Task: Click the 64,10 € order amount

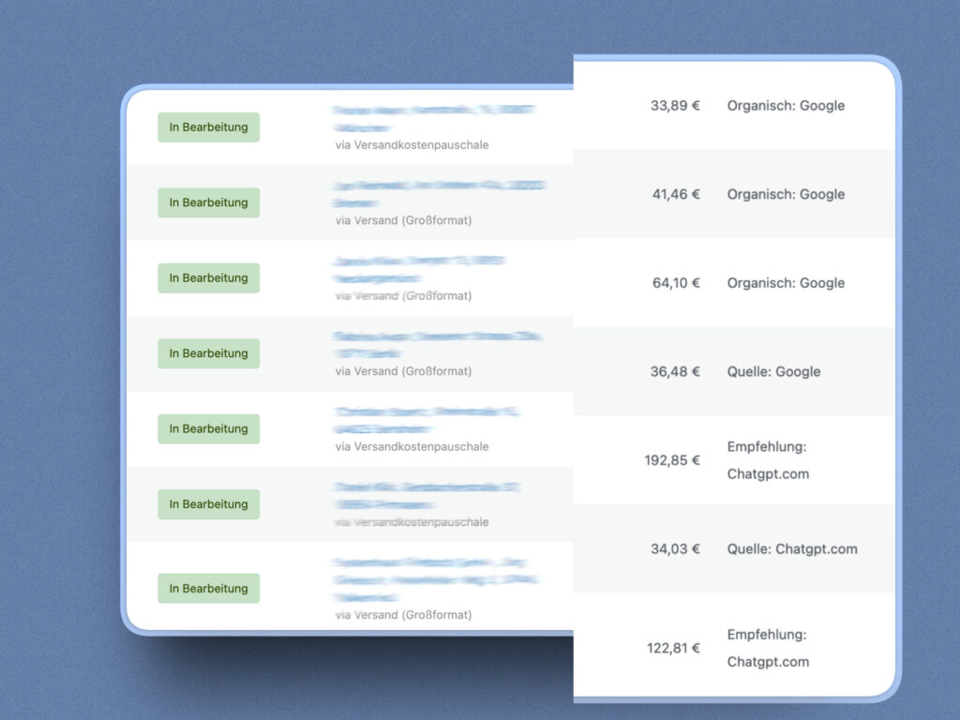Action: click(676, 283)
